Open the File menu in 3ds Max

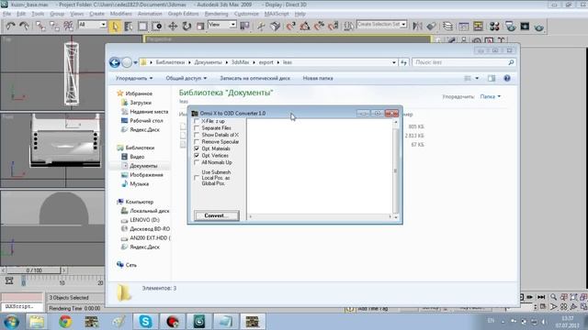(x=6, y=14)
